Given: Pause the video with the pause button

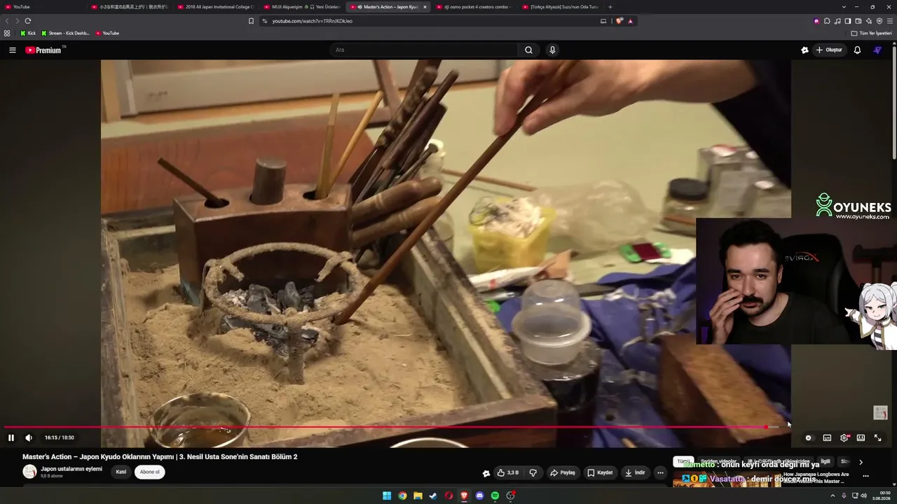Looking at the screenshot, I should click(11, 437).
